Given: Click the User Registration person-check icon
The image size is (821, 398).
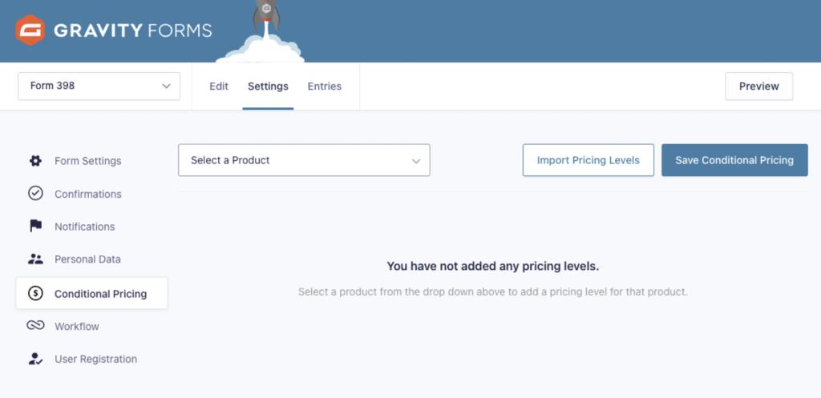Looking at the screenshot, I should tap(35, 359).
